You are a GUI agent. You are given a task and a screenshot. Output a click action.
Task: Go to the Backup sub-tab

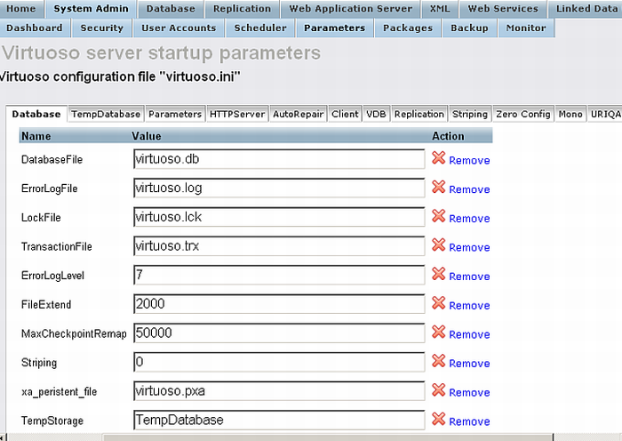(469, 28)
